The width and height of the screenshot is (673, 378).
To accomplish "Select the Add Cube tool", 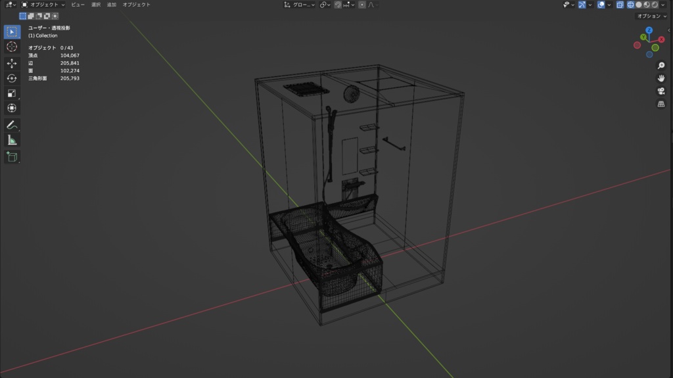I will [12, 156].
